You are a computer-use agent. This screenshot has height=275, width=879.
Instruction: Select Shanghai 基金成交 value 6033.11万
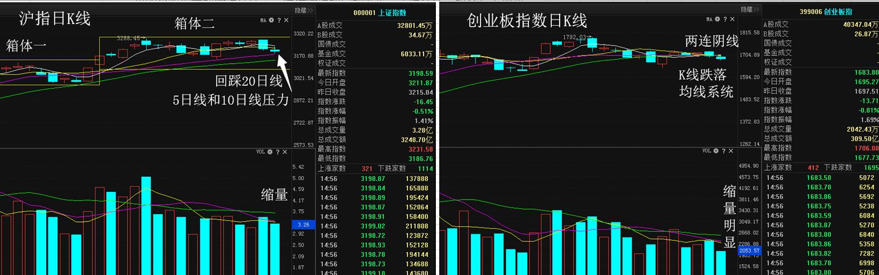pyautogui.click(x=416, y=54)
